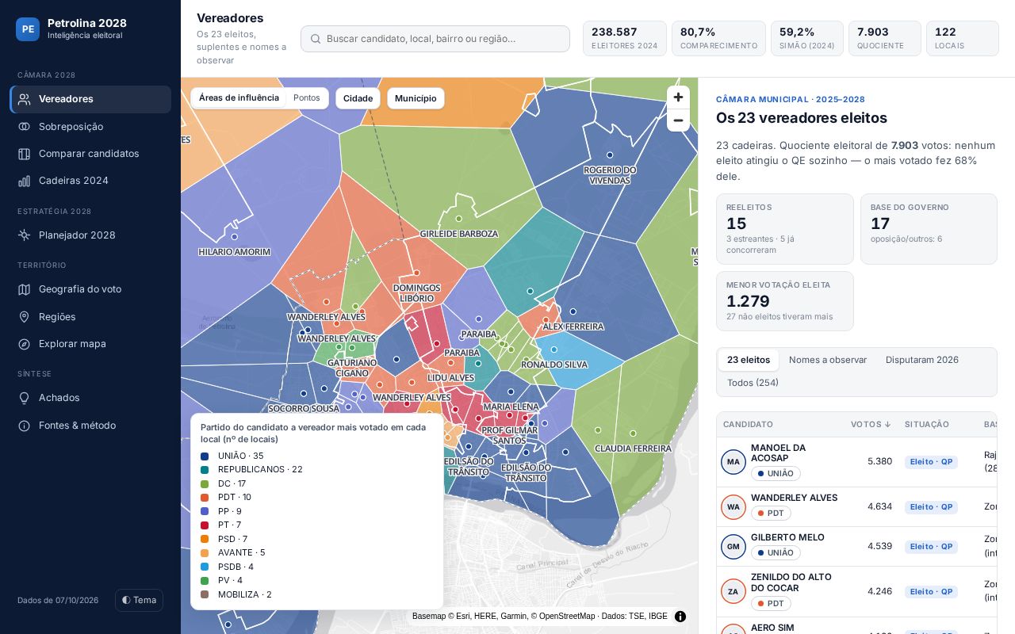Image resolution: width=1015 pixels, height=634 pixels.
Task: Click the Situação column header
Action: pyautogui.click(x=927, y=425)
